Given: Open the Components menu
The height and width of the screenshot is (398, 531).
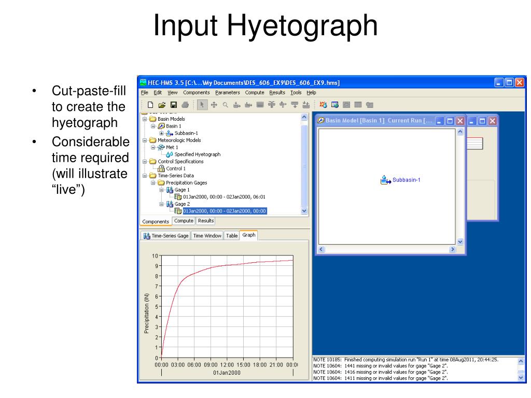Looking at the screenshot, I should (x=197, y=92).
